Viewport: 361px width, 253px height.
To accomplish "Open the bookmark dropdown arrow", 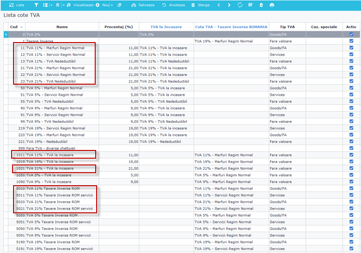I will 63,5.
